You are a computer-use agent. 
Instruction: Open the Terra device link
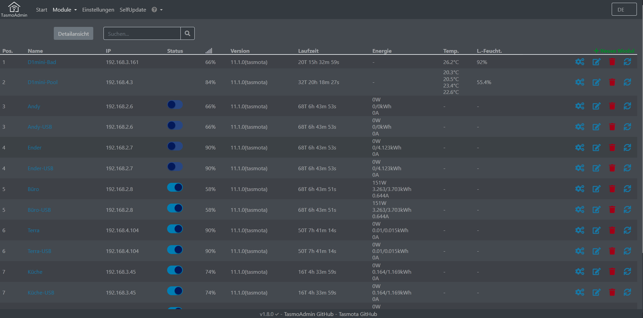point(33,230)
